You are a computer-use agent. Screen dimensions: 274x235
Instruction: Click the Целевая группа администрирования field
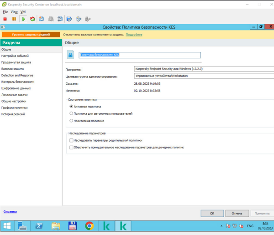pos(204,76)
